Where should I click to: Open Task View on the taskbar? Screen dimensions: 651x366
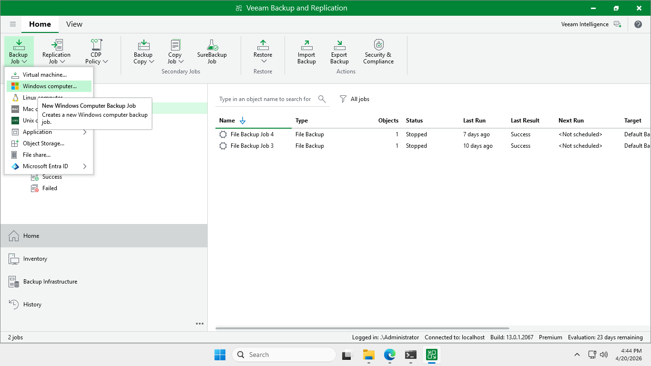coord(347,355)
